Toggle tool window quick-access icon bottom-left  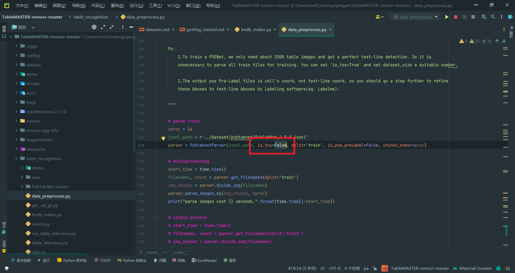pos(7,268)
